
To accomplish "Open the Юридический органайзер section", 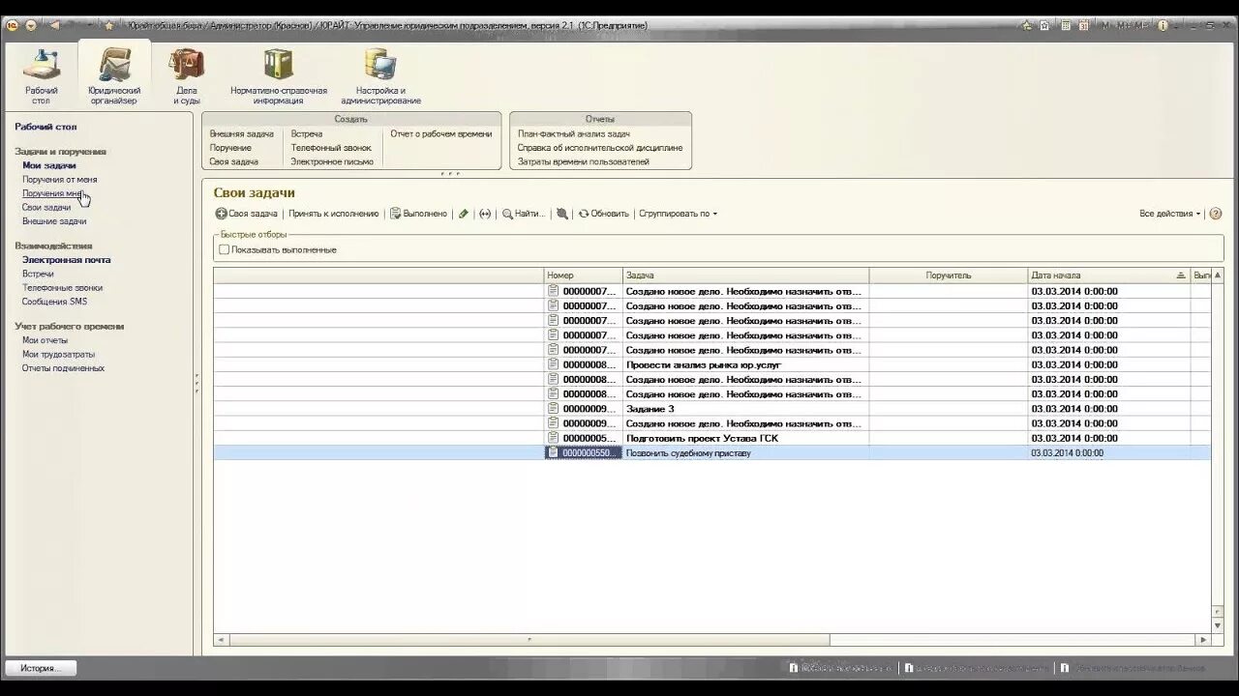I will [114, 75].
